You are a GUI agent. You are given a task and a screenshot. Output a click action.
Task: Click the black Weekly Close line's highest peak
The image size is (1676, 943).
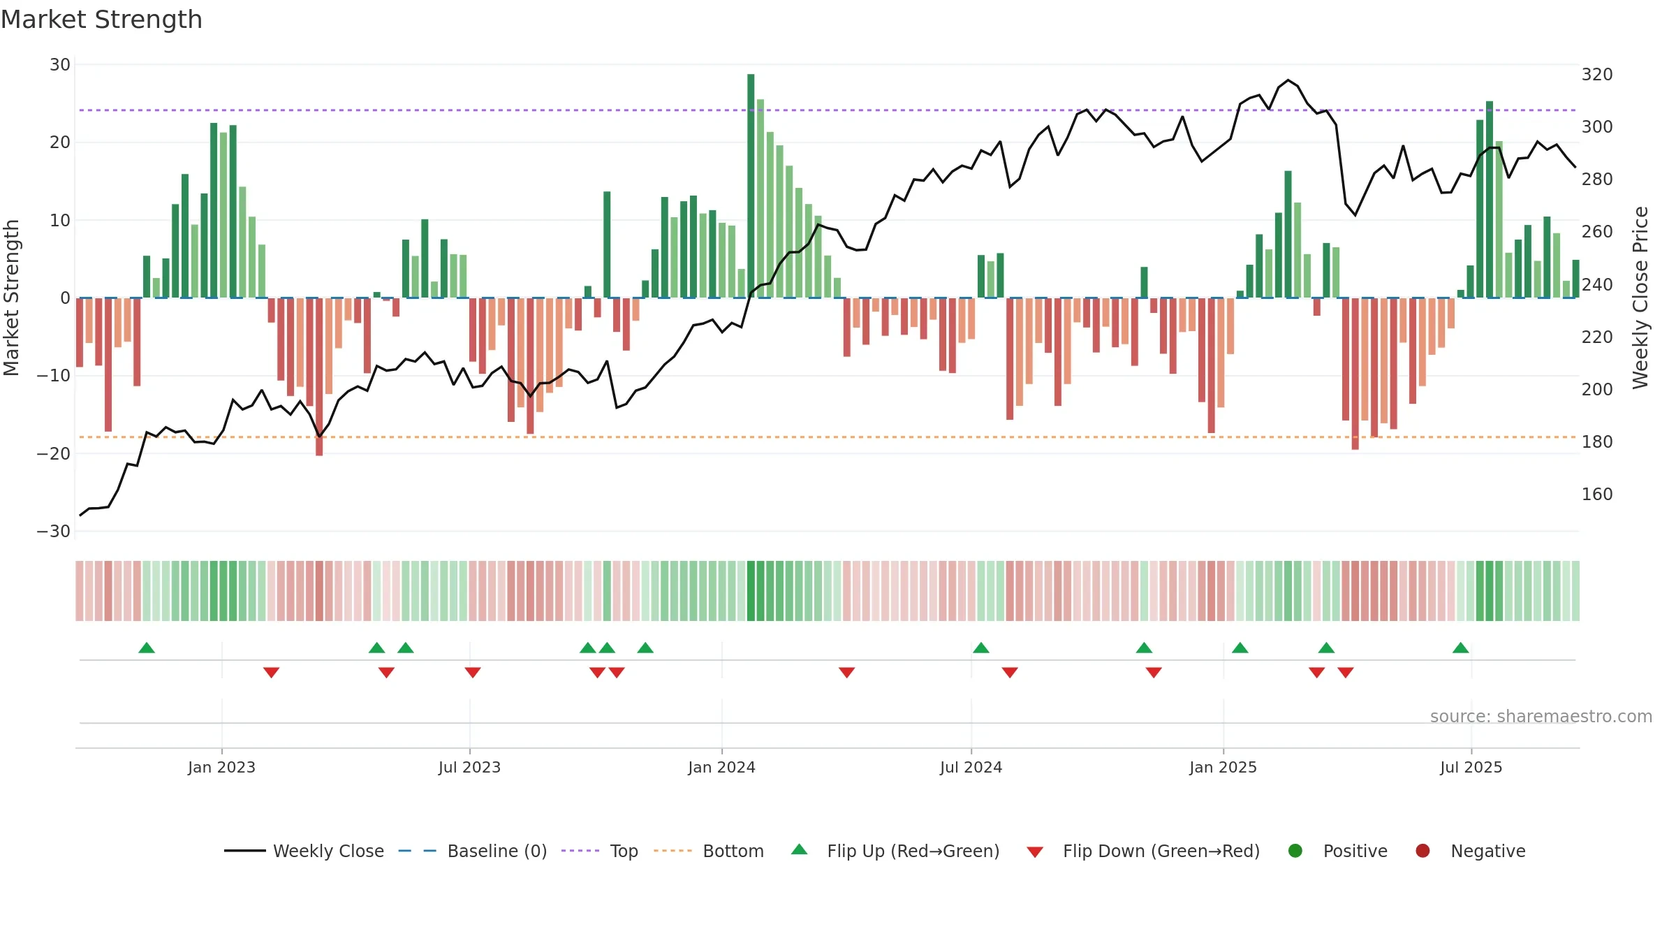1288,80
